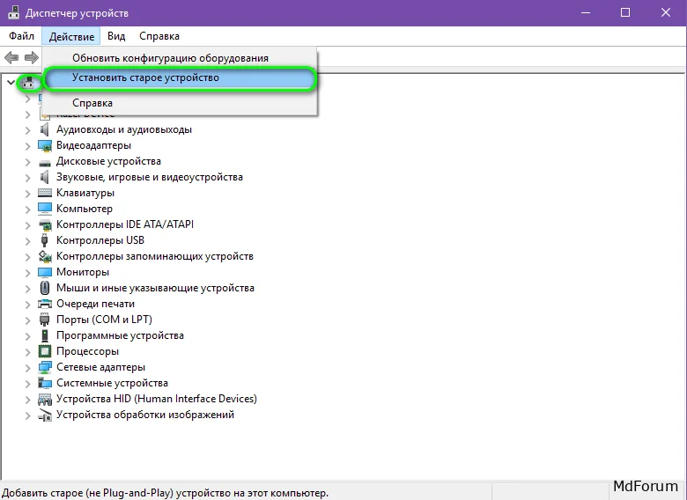Click the back arrow toolbar icon
The height and width of the screenshot is (500, 687).
[11, 57]
